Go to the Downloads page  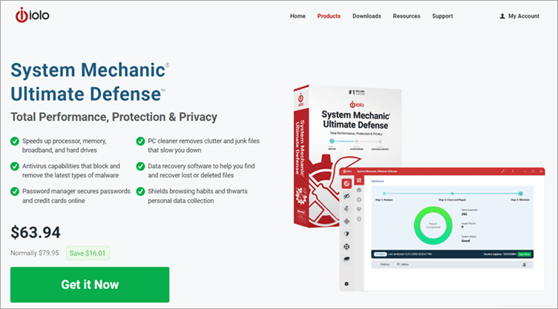[367, 16]
